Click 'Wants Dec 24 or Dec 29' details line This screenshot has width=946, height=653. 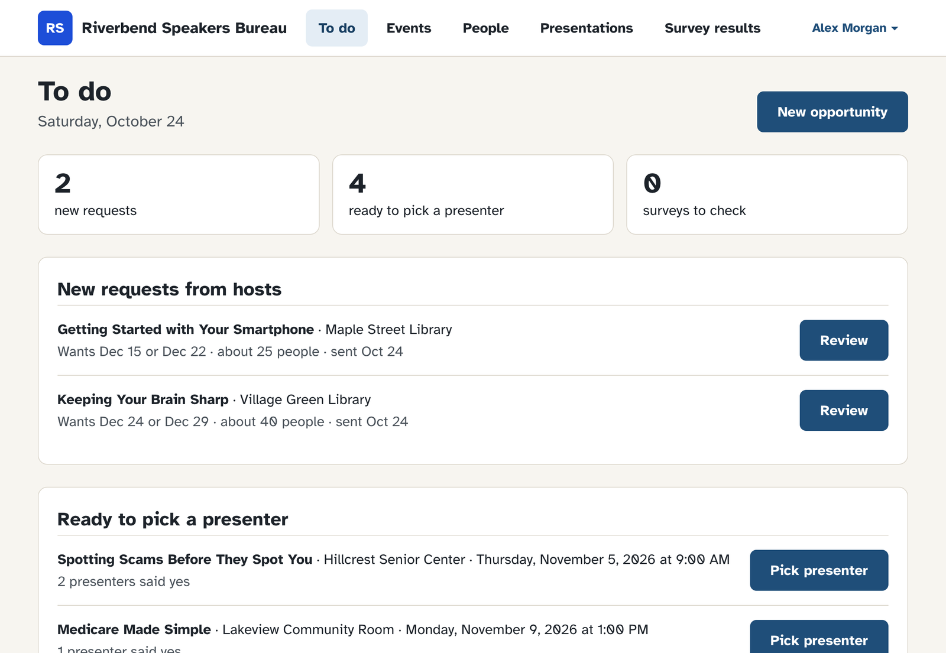[x=232, y=421]
